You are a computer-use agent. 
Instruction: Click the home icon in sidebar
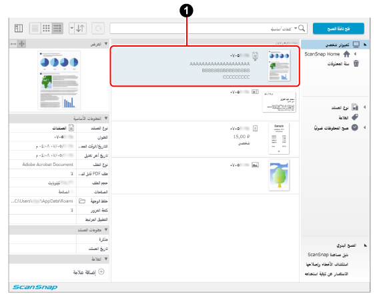pyautogui.click(x=346, y=54)
